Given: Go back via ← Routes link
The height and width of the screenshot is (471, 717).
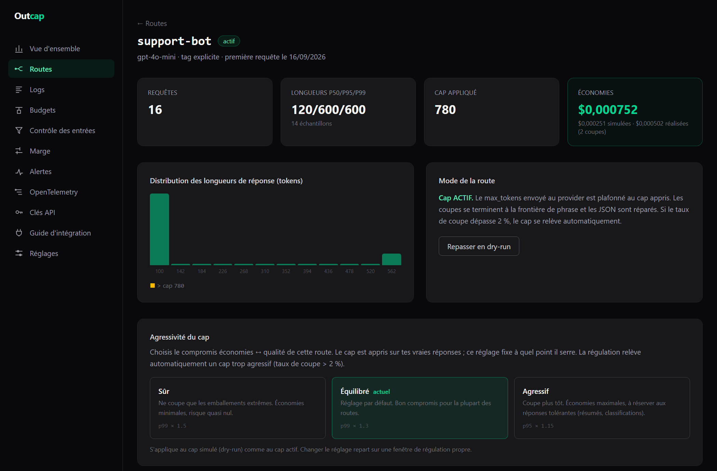Looking at the screenshot, I should coord(152,24).
